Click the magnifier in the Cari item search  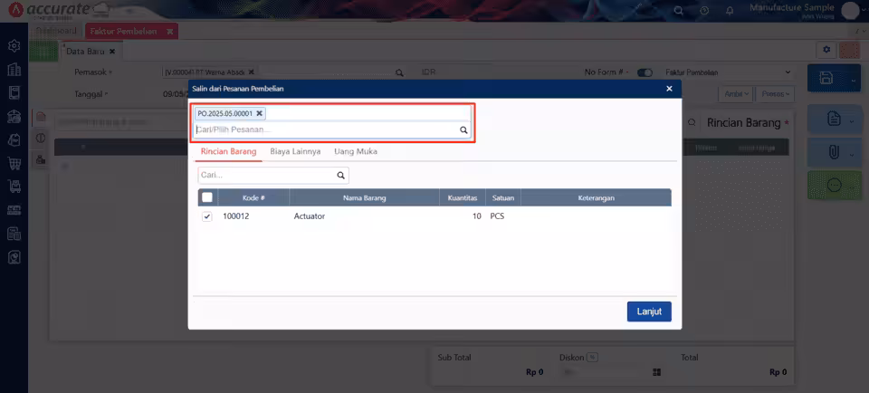click(x=341, y=175)
